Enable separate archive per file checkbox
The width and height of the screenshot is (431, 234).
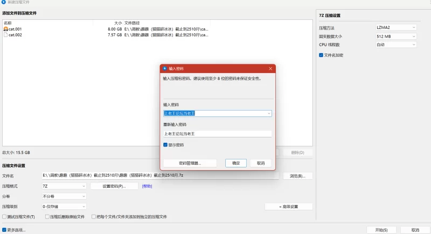(x=94, y=216)
